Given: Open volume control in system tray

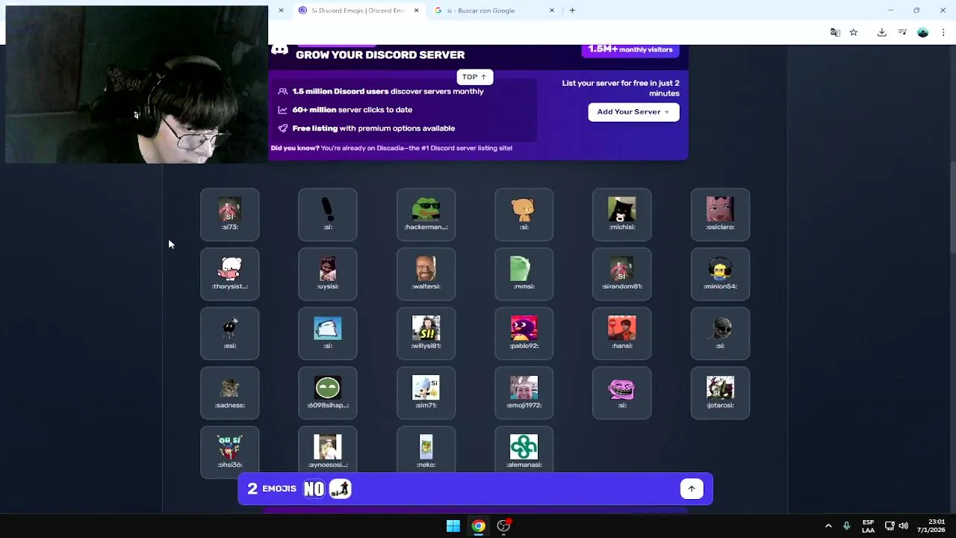Looking at the screenshot, I should [904, 526].
